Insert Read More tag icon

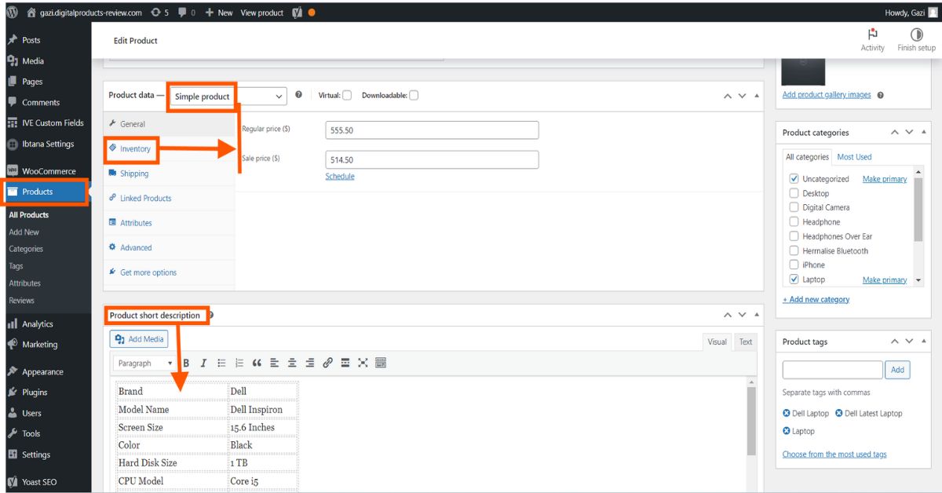pyautogui.click(x=345, y=363)
